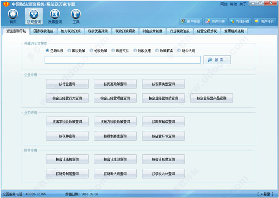Click the 按政策解读查询 button
Image resolution: width=279 pixels, height=198 pixels.
click(163, 122)
